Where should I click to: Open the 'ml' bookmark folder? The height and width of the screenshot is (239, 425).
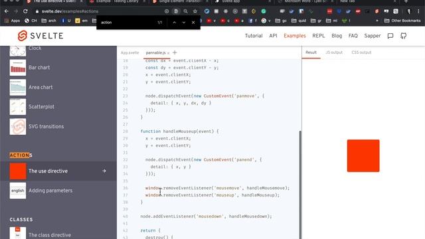pos(332,21)
